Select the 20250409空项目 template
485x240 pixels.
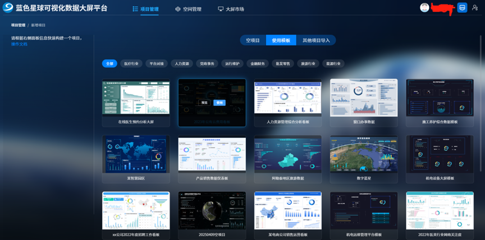pyautogui.click(x=212, y=215)
